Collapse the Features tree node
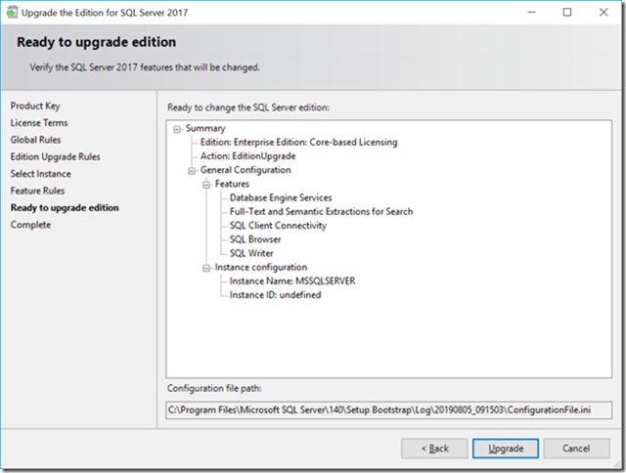The width and height of the screenshot is (626, 473). pyautogui.click(x=206, y=185)
